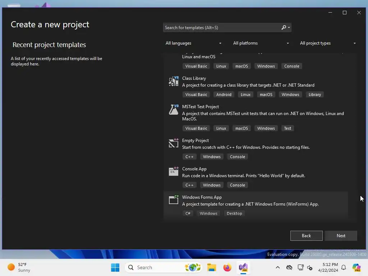Open the weather widget showing 52°F Sunny
This screenshot has width=368, height=276.
[x=19, y=267]
